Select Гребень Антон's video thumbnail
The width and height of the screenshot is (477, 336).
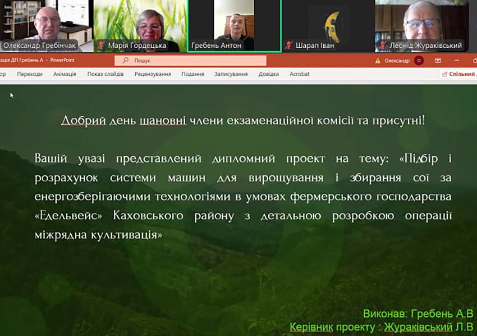tap(234, 25)
